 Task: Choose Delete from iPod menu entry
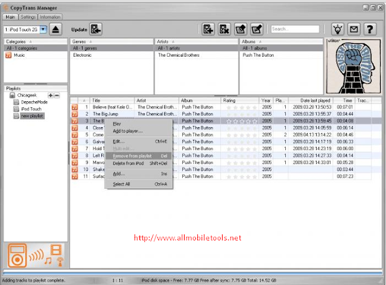(x=139, y=163)
